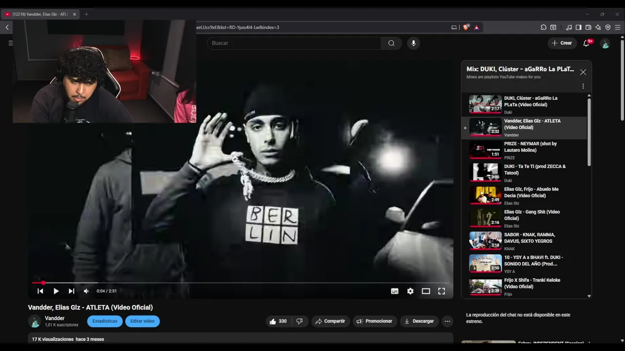This screenshot has height=351, width=625.
Task: Skip to the previous video
Action: [x=41, y=291]
